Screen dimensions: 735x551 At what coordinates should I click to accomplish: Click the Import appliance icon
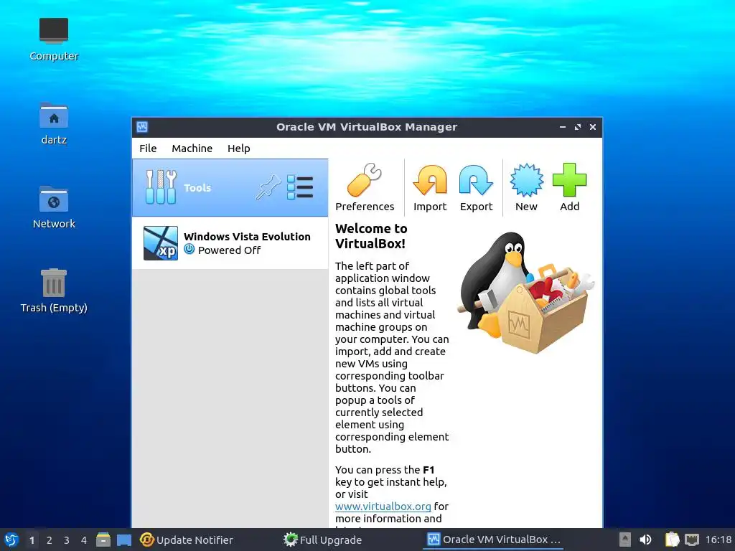pyautogui.click(x=429, y=187)
